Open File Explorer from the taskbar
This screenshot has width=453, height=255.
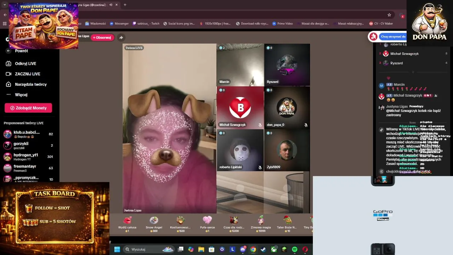point(201,249)
